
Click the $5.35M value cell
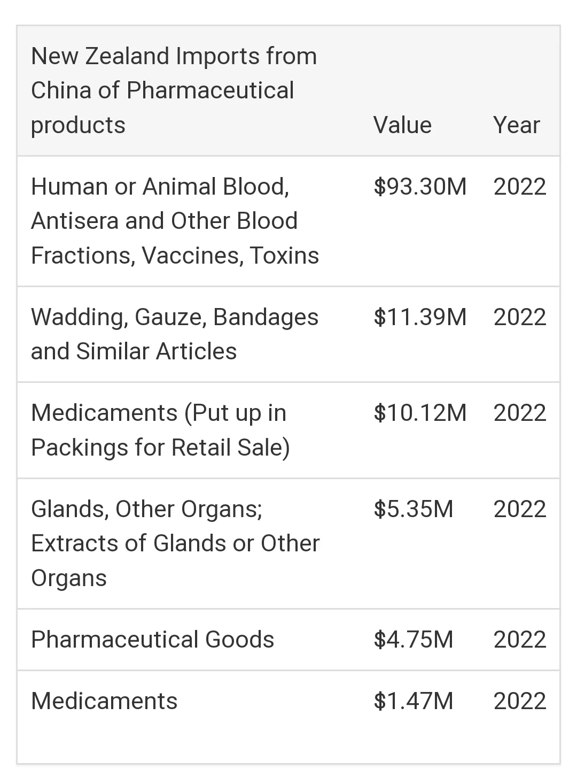click(x=414, y=509)
